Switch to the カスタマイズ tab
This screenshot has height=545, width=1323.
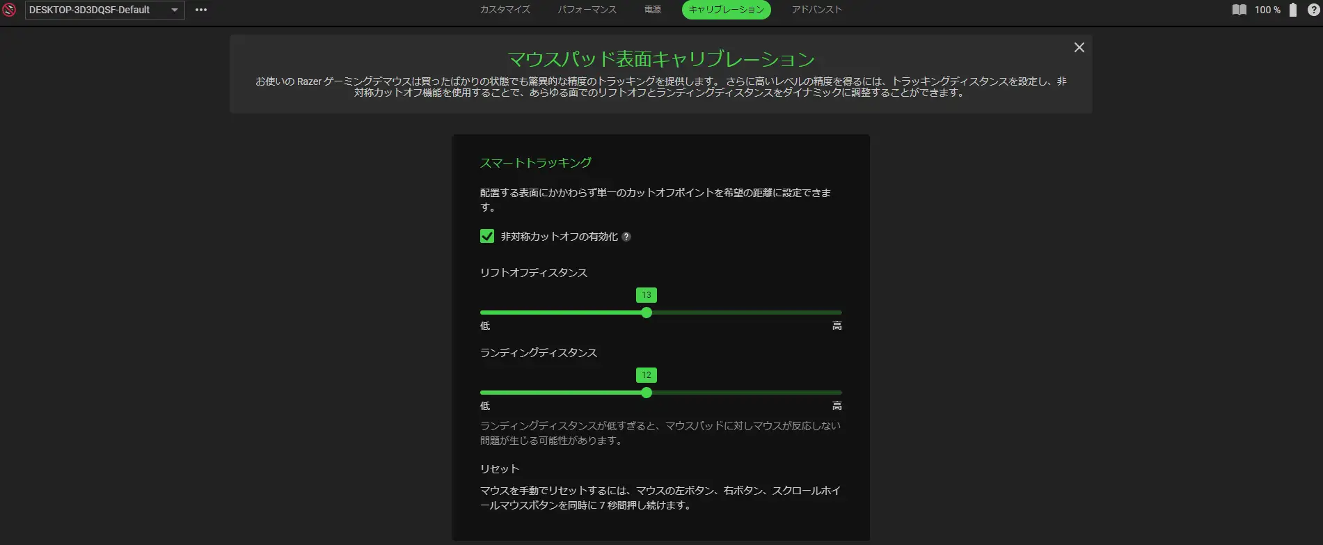point(505,10)
